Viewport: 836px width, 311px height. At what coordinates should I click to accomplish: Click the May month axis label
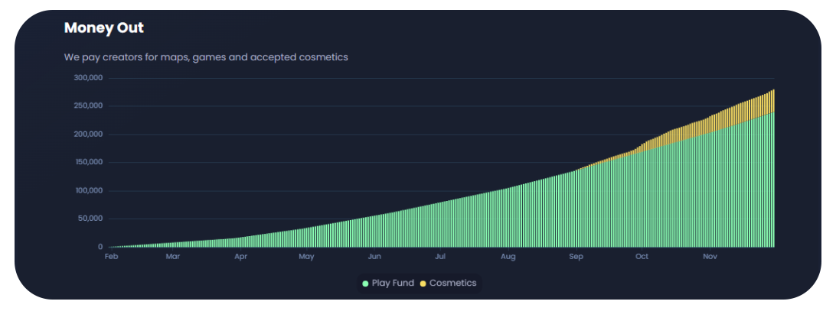[306, 257]
